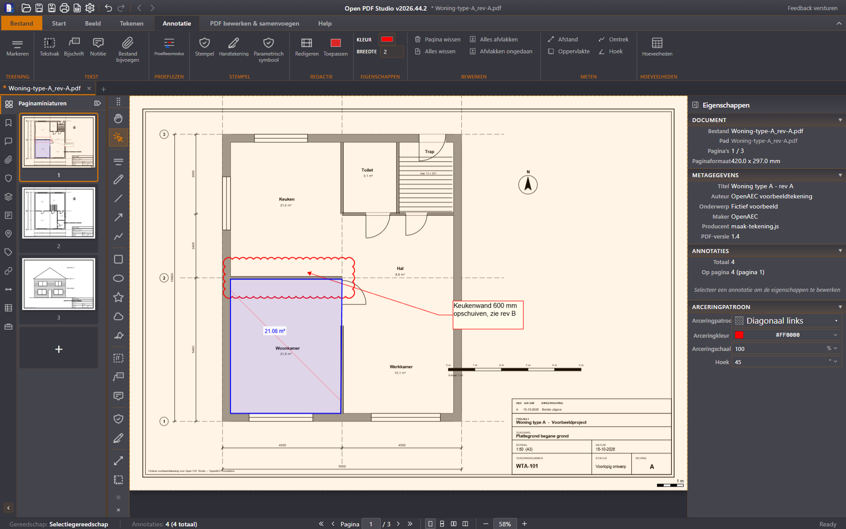Pick the hand pan tool

(x=118, y=119)
